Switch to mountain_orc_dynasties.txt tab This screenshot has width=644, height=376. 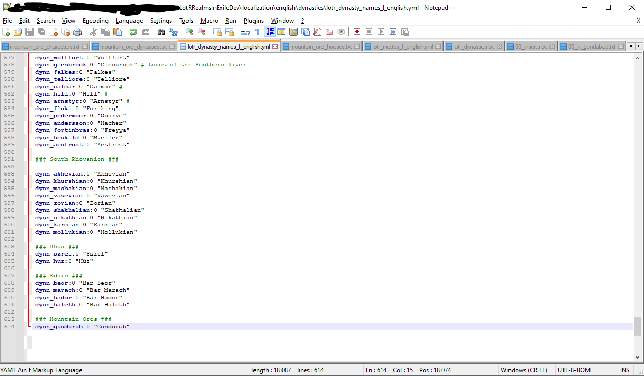tap(133, 47)
